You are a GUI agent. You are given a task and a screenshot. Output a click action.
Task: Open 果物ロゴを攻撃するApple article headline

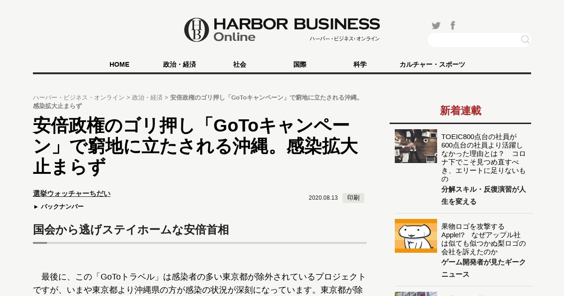tap(484, 239)
